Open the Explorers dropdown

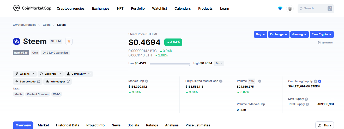tap(51, 74)
